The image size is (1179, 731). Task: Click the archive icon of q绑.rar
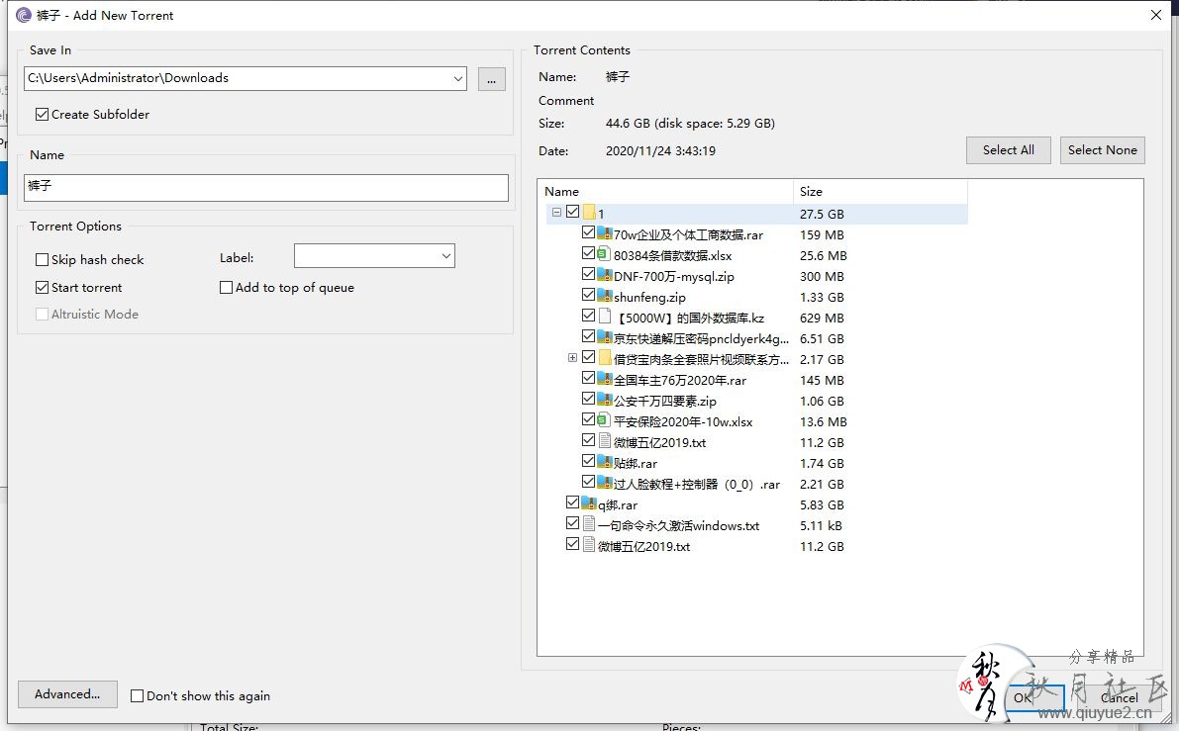pos(589,503)
